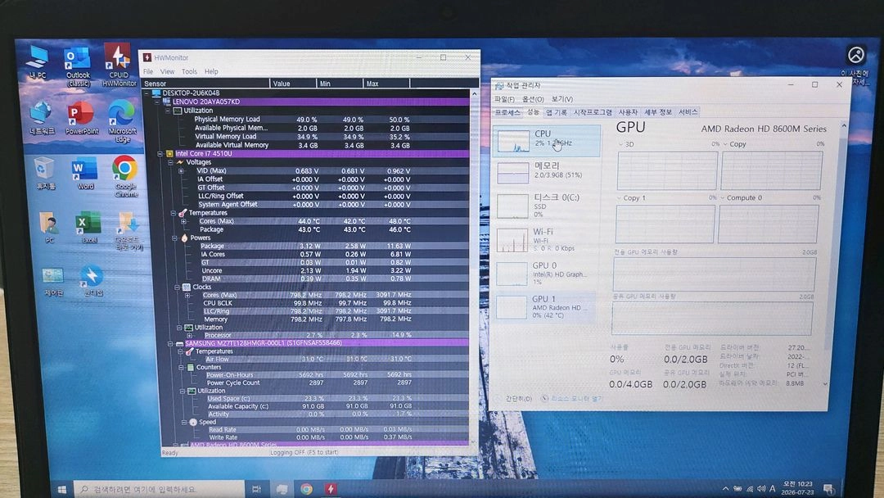Open the PC user folder desktop icon
Screen dimensions: 884x498
(x=49, y=227)
